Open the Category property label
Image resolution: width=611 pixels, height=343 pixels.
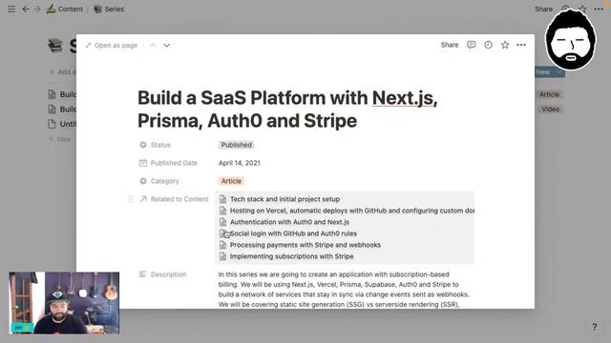tap(159, 181)
